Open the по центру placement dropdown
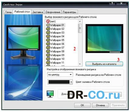Image resolution: width=130 pixels, height=112 pixels. click(x=60, y=75)
